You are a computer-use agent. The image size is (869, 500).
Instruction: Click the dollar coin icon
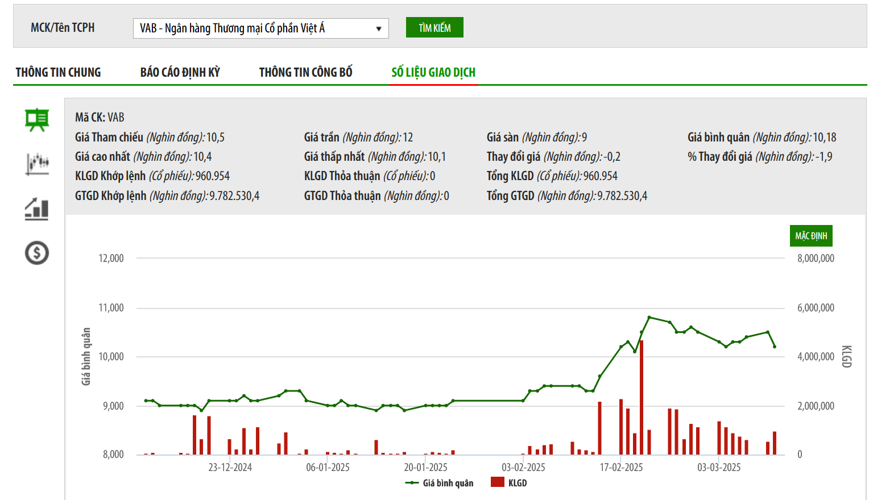[37, 253]
